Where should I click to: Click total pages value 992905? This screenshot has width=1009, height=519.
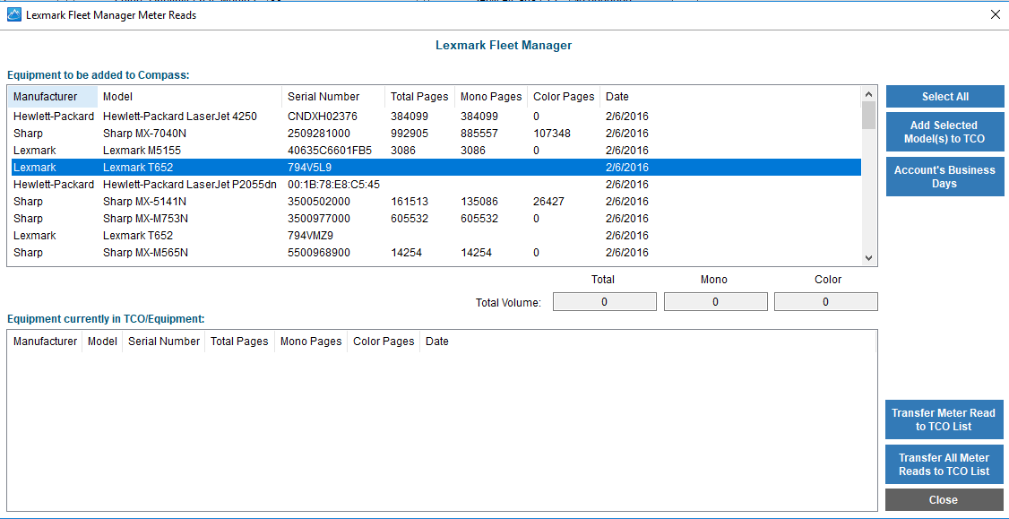410,134
